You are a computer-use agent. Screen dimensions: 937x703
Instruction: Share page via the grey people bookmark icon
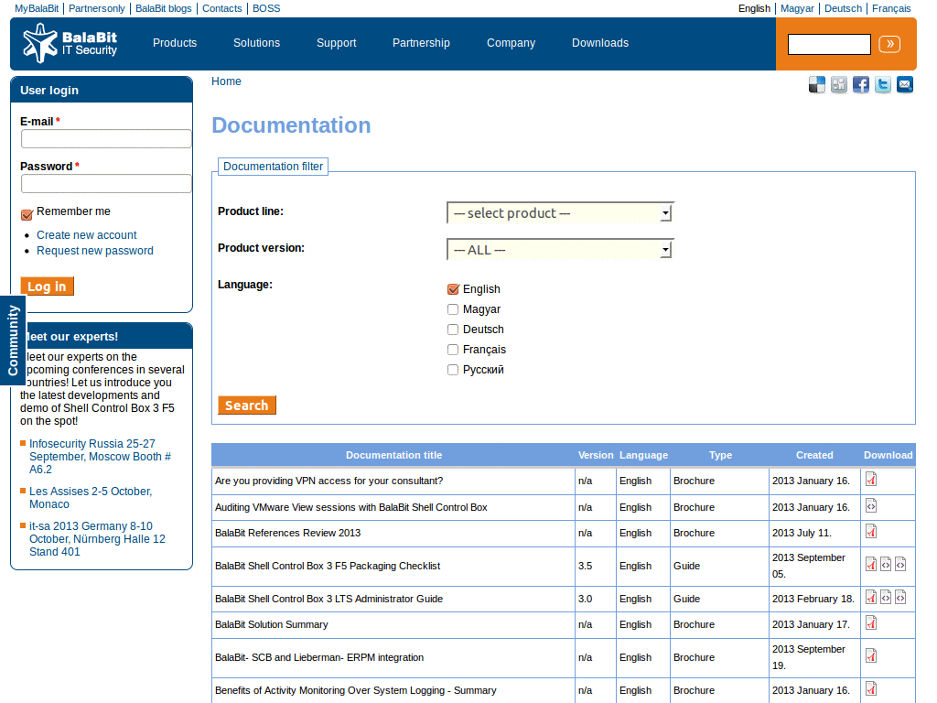pos(839,85)
